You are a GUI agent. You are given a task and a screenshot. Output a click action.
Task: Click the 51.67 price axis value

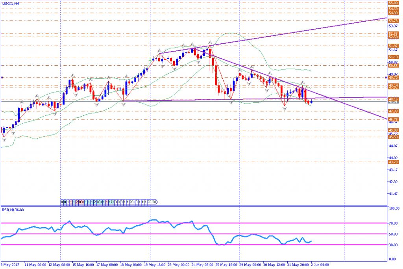pos(393,50)
